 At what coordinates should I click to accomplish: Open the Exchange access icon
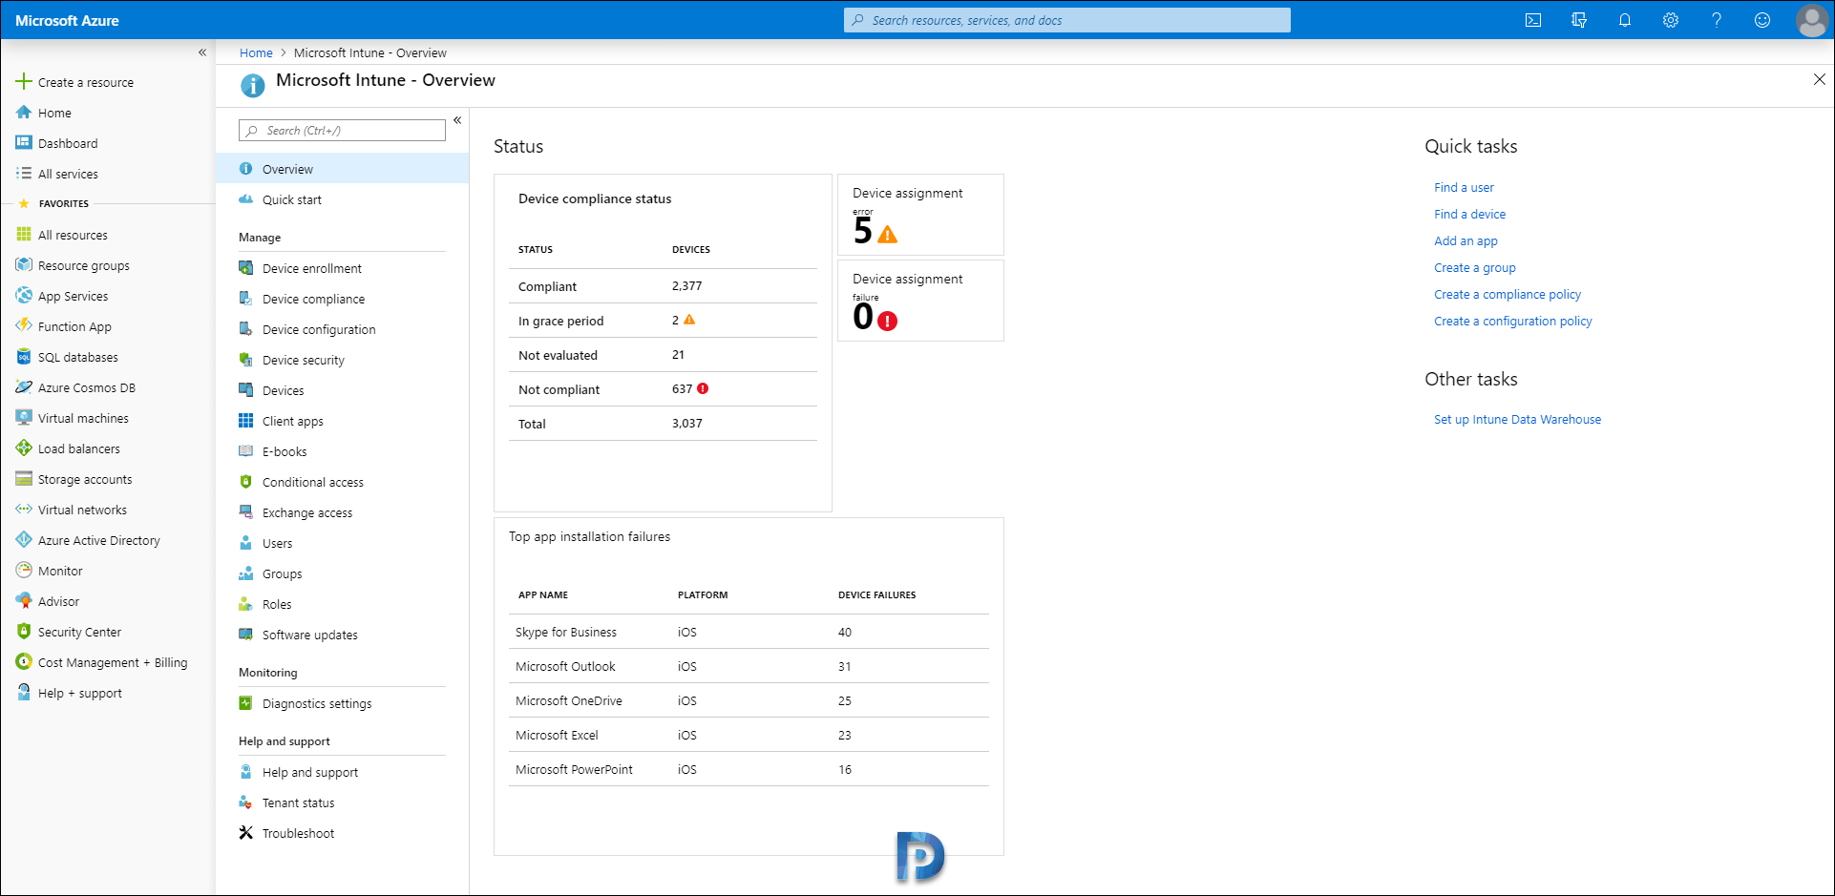pyautogui.click(x=245, y=512)
